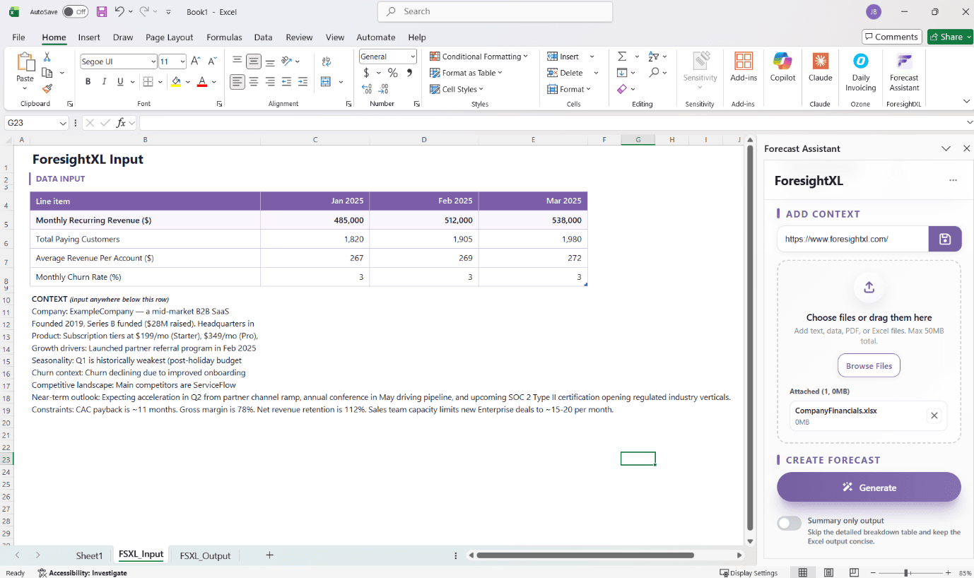This screenshot has height=578, width=974.
Task: Click the Generate forecast button
Action: 868,487
